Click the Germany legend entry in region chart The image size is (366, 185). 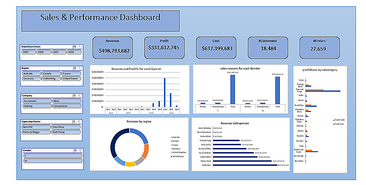coord(175,149)
